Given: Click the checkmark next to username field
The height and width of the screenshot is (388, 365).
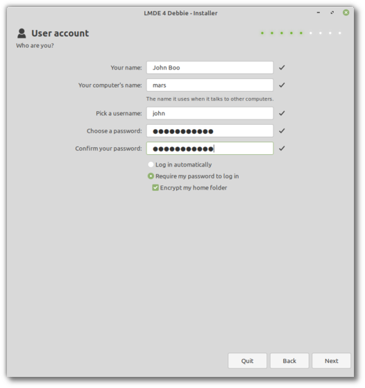Looking at the screenshot, I should [x=282, y=113].
